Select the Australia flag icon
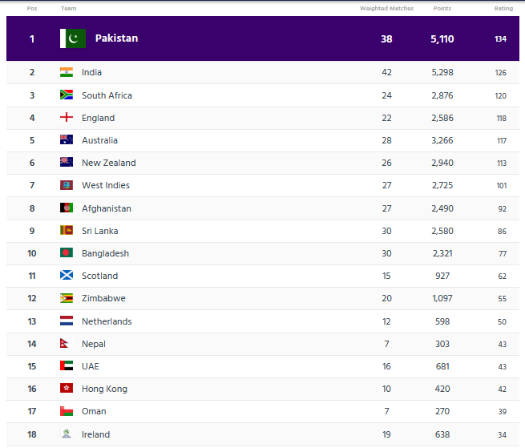525x448 pixels. [x=67, y=139]
